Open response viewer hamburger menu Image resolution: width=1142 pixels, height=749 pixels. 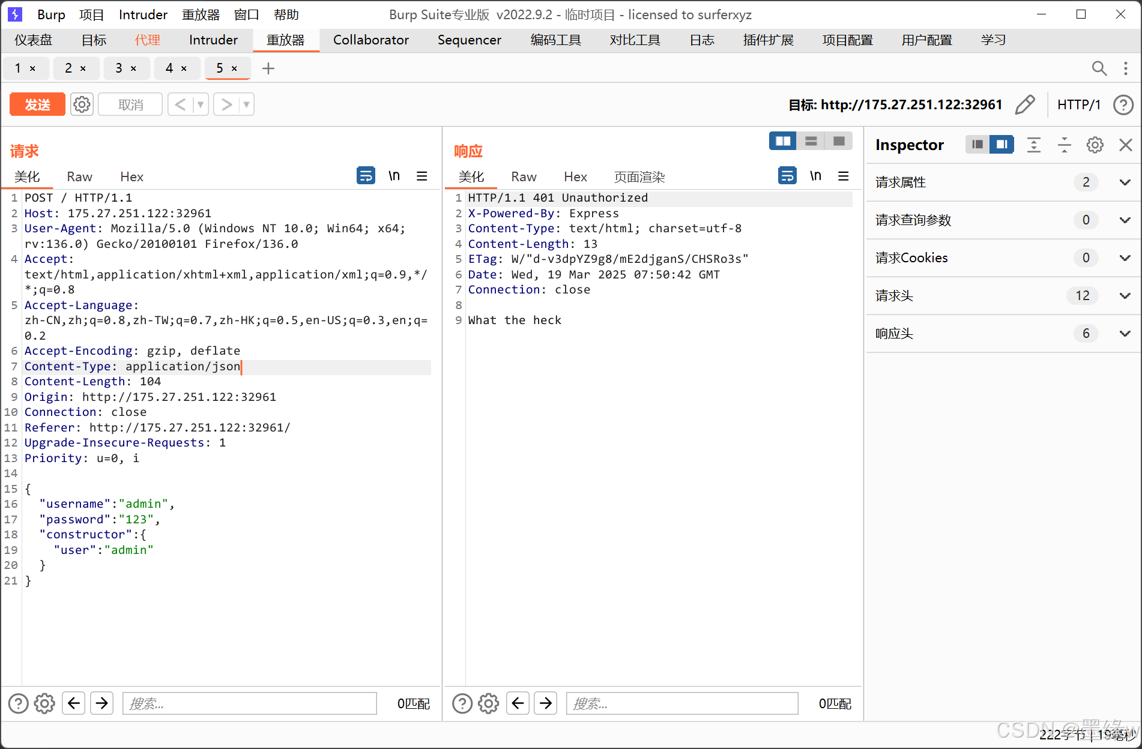tap(844, 176)
